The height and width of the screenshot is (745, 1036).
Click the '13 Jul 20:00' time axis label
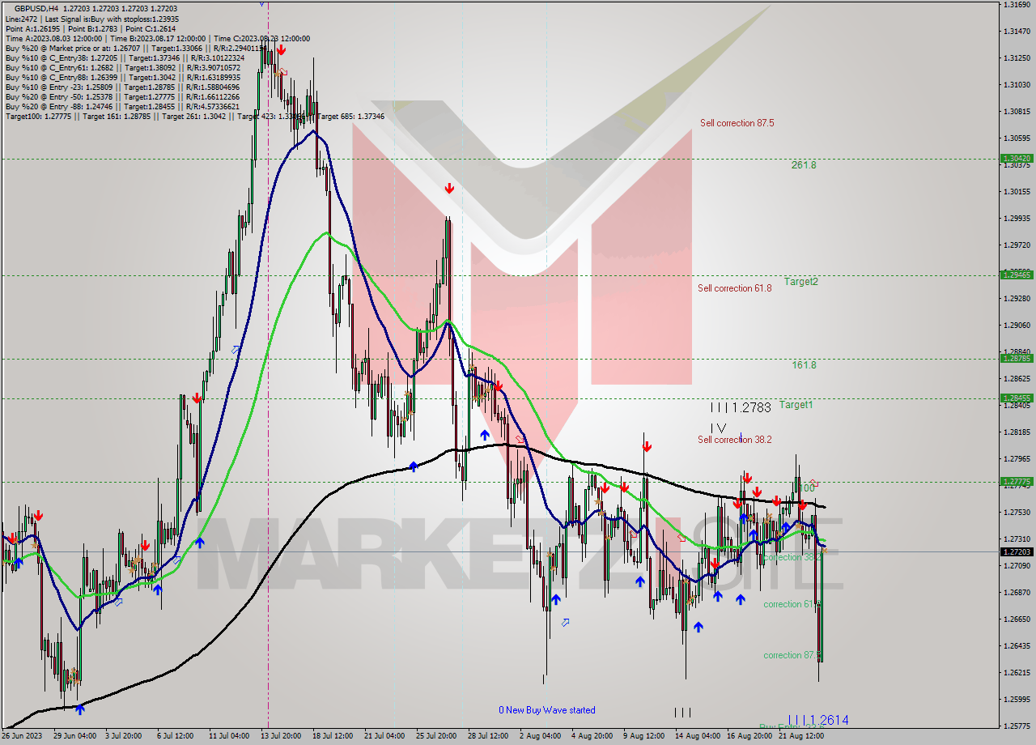tap(280, 737)
